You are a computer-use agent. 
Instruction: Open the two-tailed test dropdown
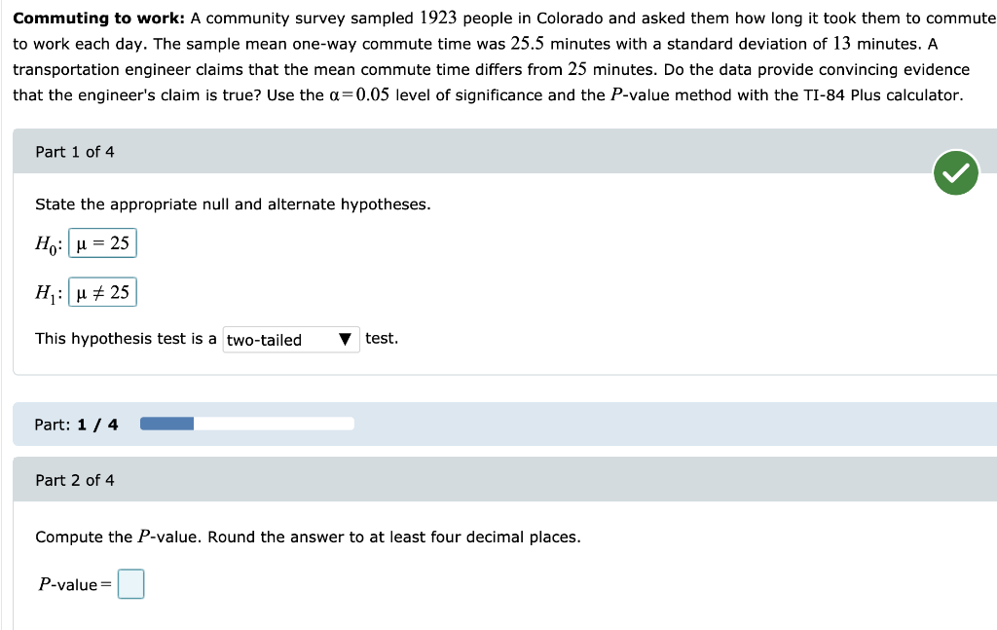pyautogui.click(x=289, y=339)
